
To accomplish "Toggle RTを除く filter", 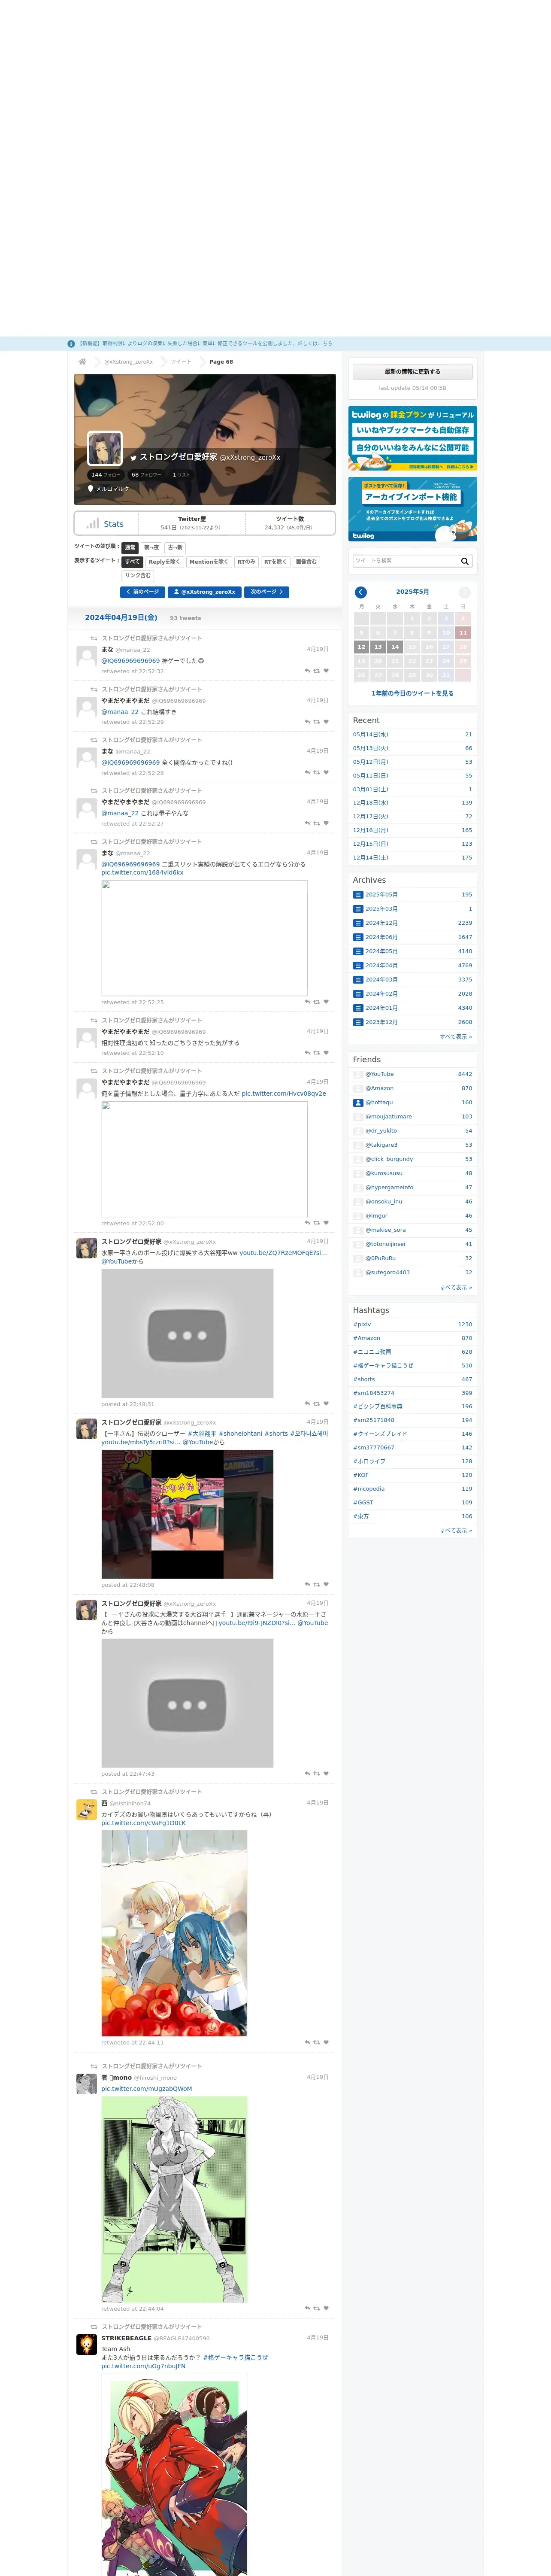I will (276, 562).
